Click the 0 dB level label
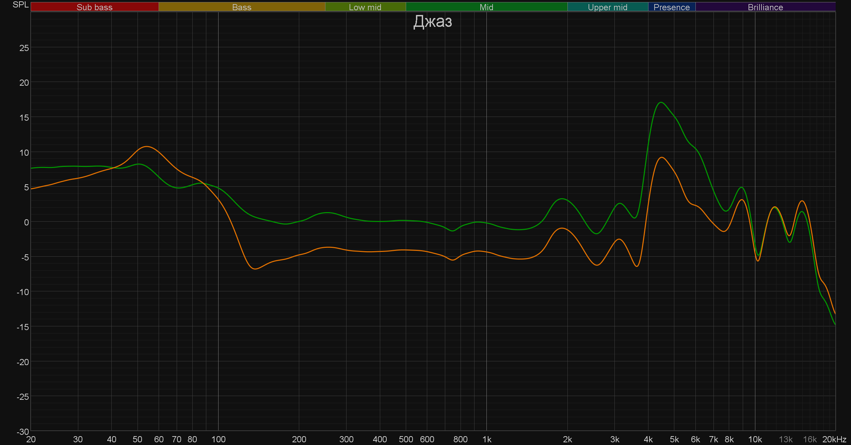Viewport: 851px width, 445px height. 26,222
